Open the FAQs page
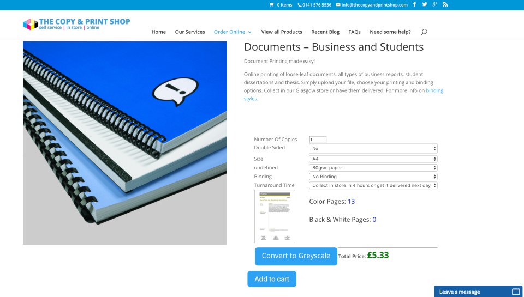 355,32
